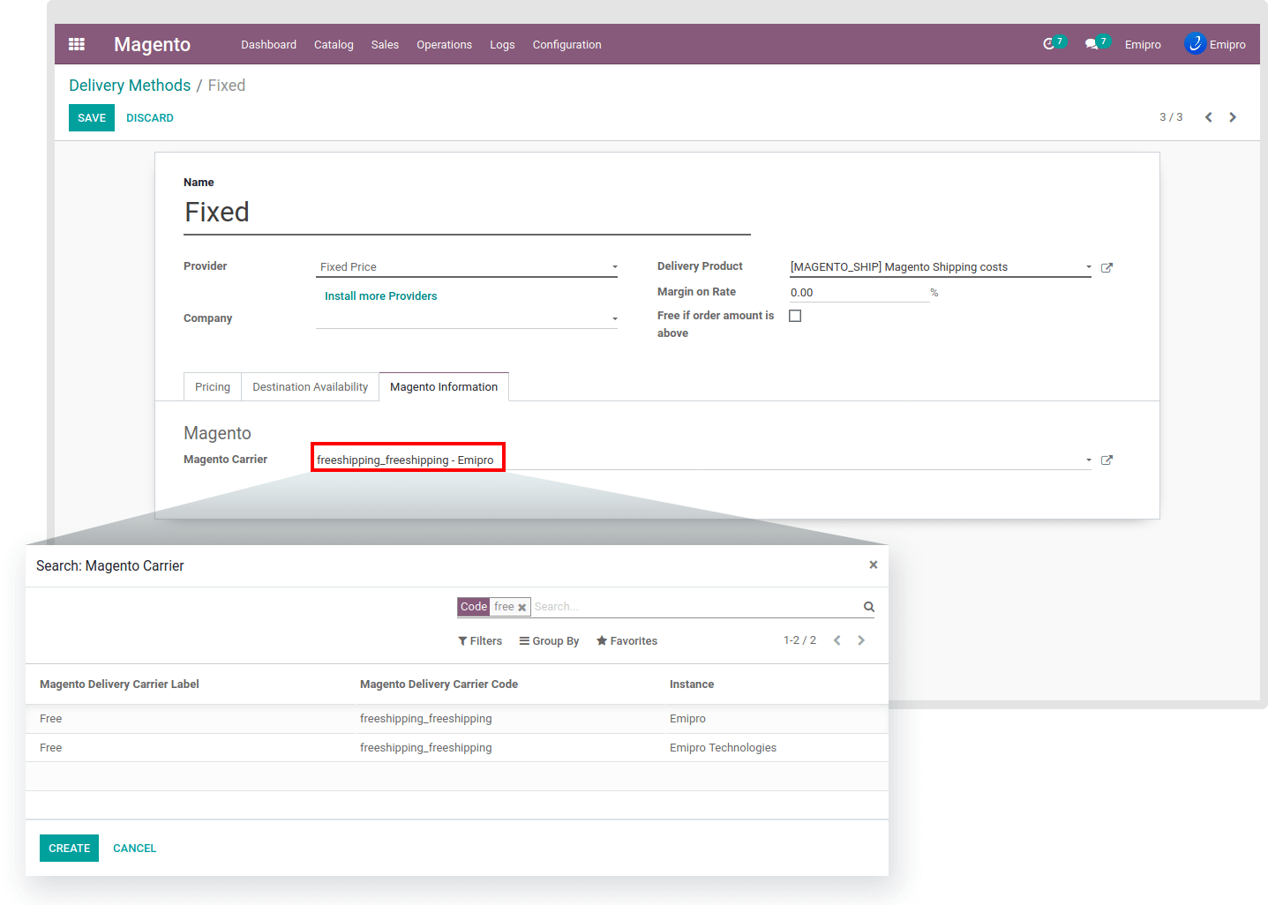Go to previous record arrow in header
This screenshot has width=1268, height=905.
pyautogui.click(x=1208, y=117)
